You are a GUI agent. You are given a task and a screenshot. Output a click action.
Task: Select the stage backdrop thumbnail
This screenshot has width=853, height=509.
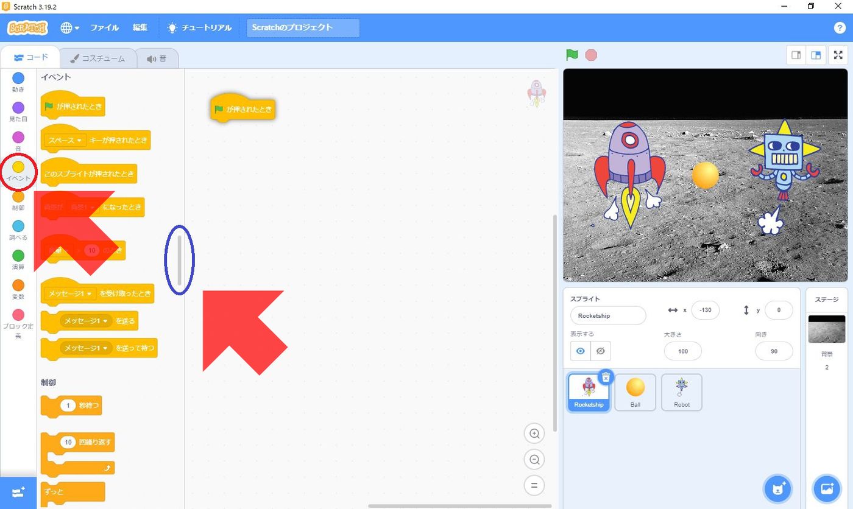pyautogui.click(x=827, y=329)
